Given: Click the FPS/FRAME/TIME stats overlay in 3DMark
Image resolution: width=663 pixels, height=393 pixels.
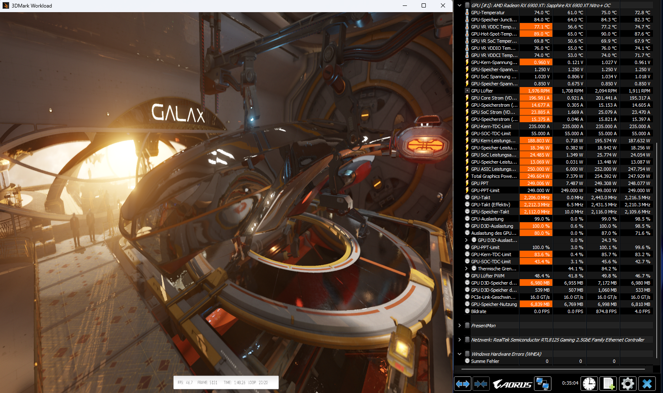Looking at the screenshot, I should [226, 383].
